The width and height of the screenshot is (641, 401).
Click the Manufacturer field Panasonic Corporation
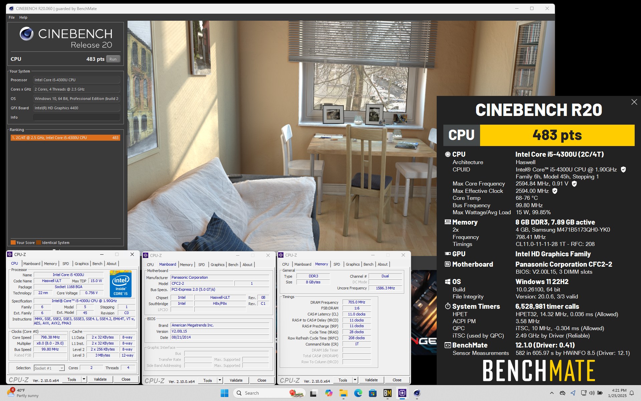click(220, 277)
